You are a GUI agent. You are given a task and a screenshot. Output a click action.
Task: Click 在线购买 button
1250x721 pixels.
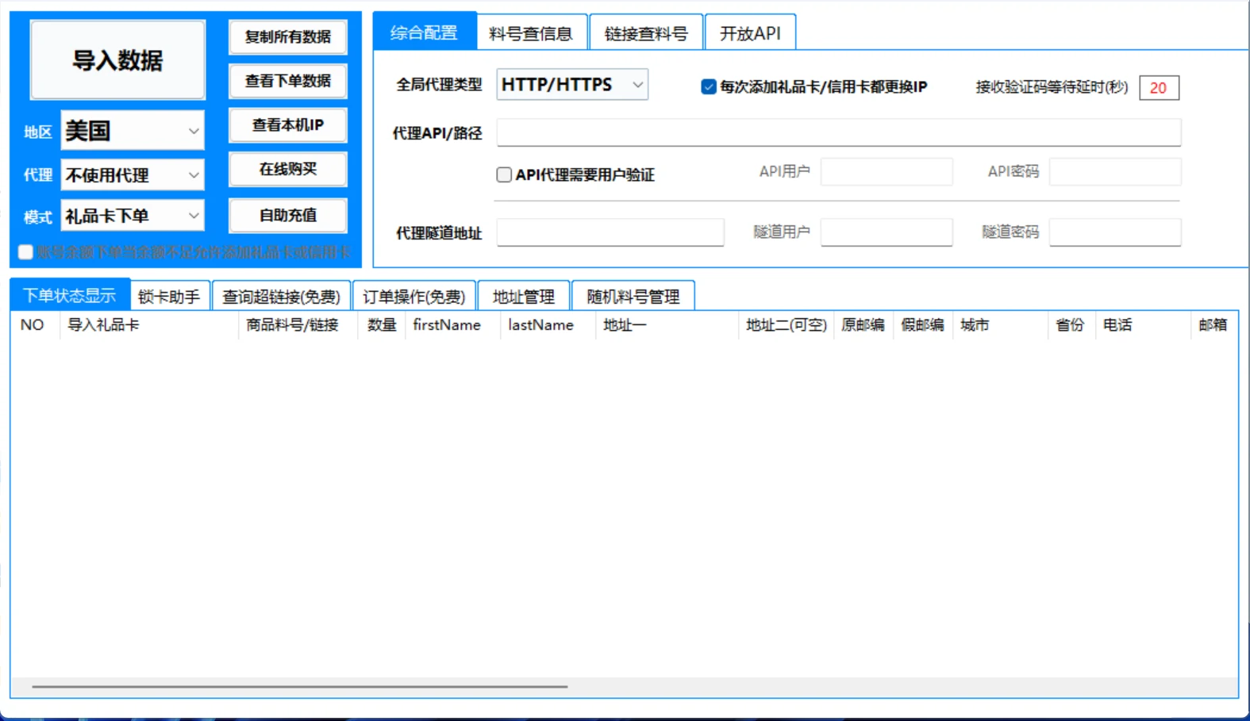pyautogui.click(x=288, y=169)
